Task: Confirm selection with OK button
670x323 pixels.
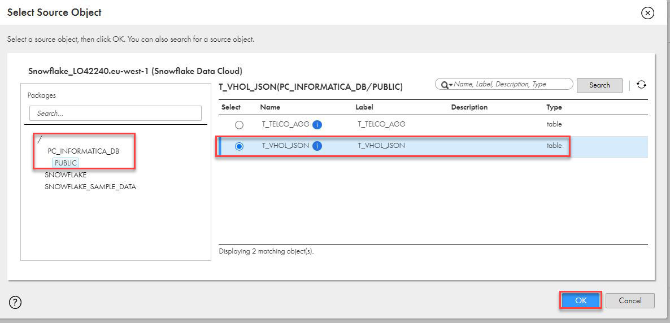Action: [x=581, y=300]
